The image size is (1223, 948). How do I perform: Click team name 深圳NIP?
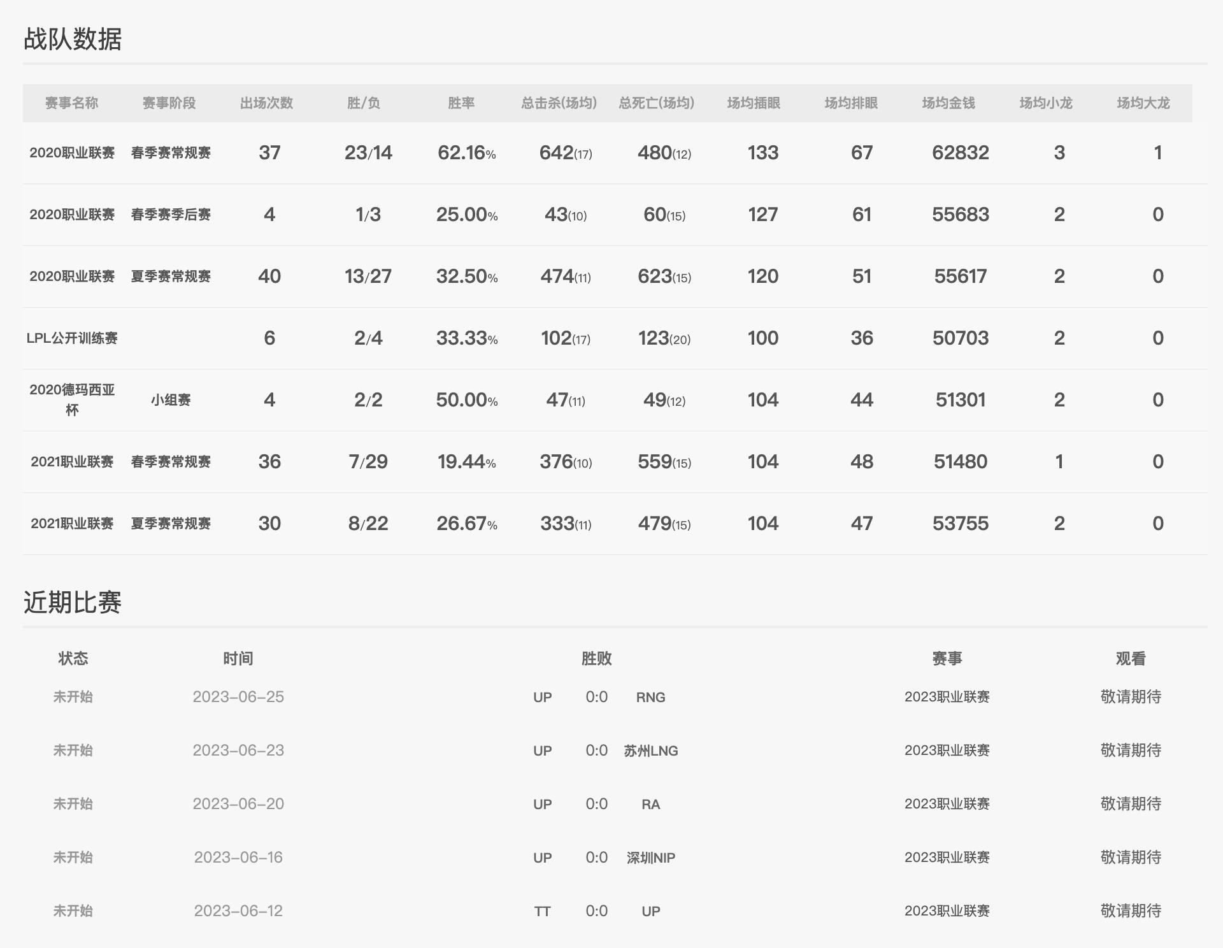(650, 858)
